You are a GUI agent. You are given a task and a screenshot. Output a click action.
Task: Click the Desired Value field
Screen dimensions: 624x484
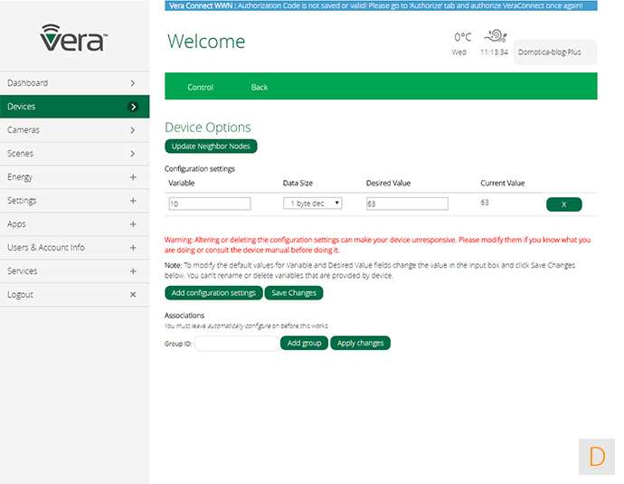pyautogui.click(x=406, y=204)
